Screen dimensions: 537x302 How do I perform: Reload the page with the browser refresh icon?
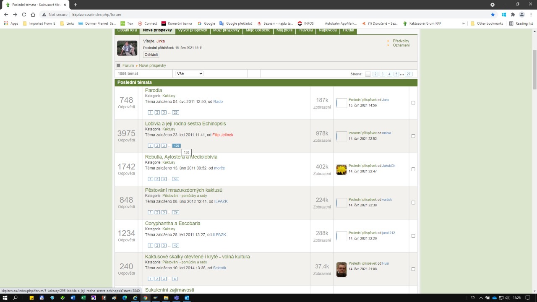[x=24, y=14]
